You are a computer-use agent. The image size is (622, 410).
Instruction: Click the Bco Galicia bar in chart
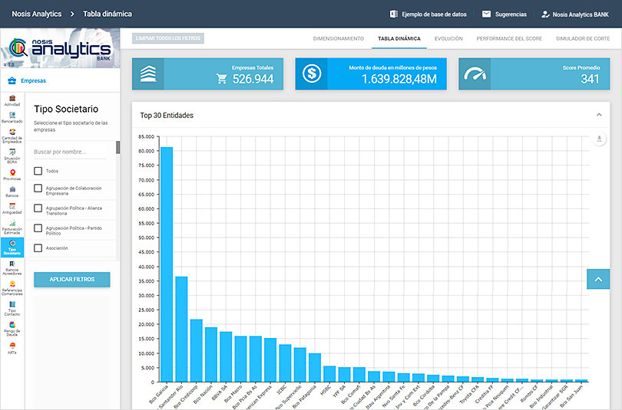167,264
